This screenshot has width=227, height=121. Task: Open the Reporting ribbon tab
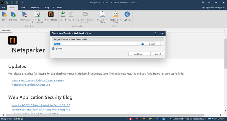35,8
